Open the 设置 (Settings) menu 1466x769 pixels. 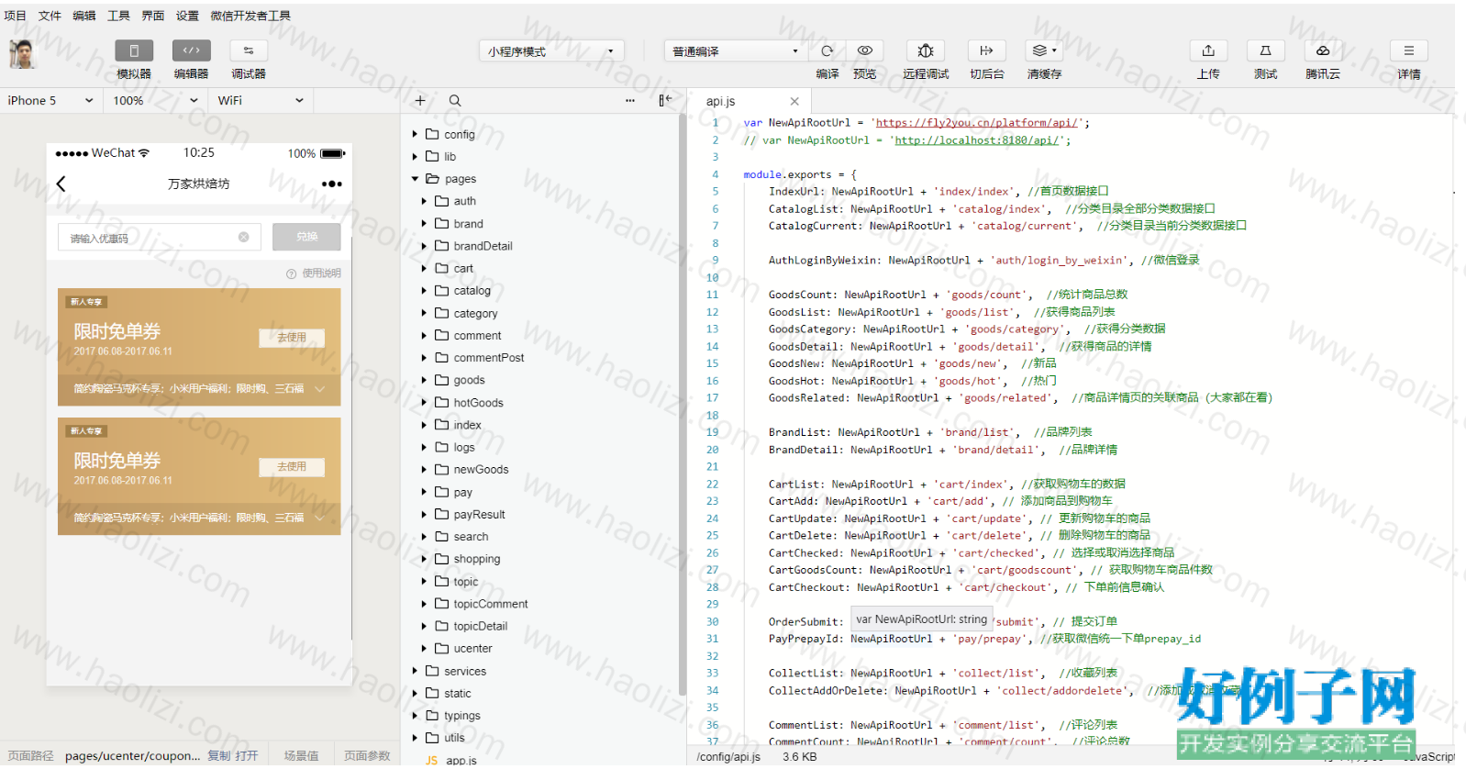[x=187, y=16]
